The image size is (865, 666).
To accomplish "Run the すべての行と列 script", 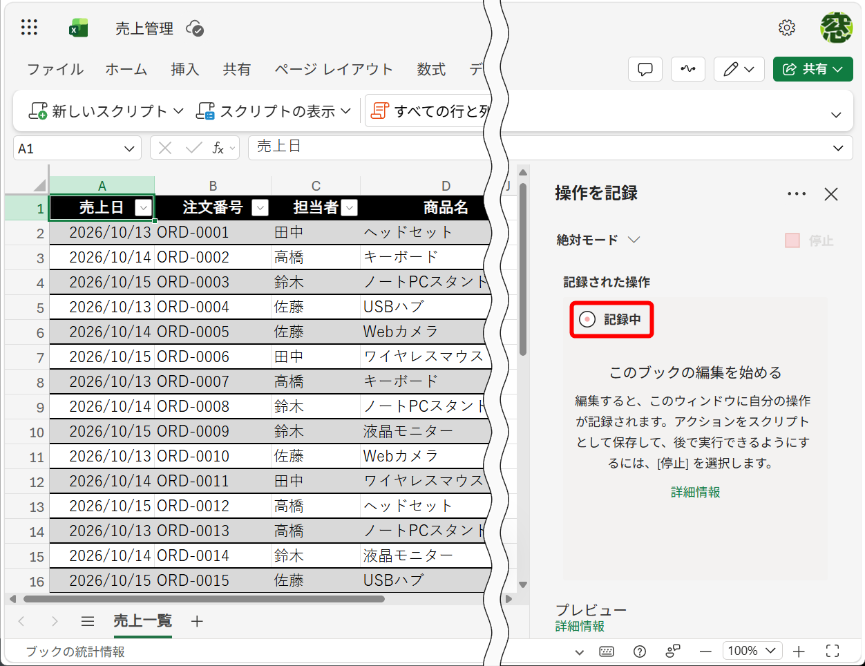I will pos(428,111).
